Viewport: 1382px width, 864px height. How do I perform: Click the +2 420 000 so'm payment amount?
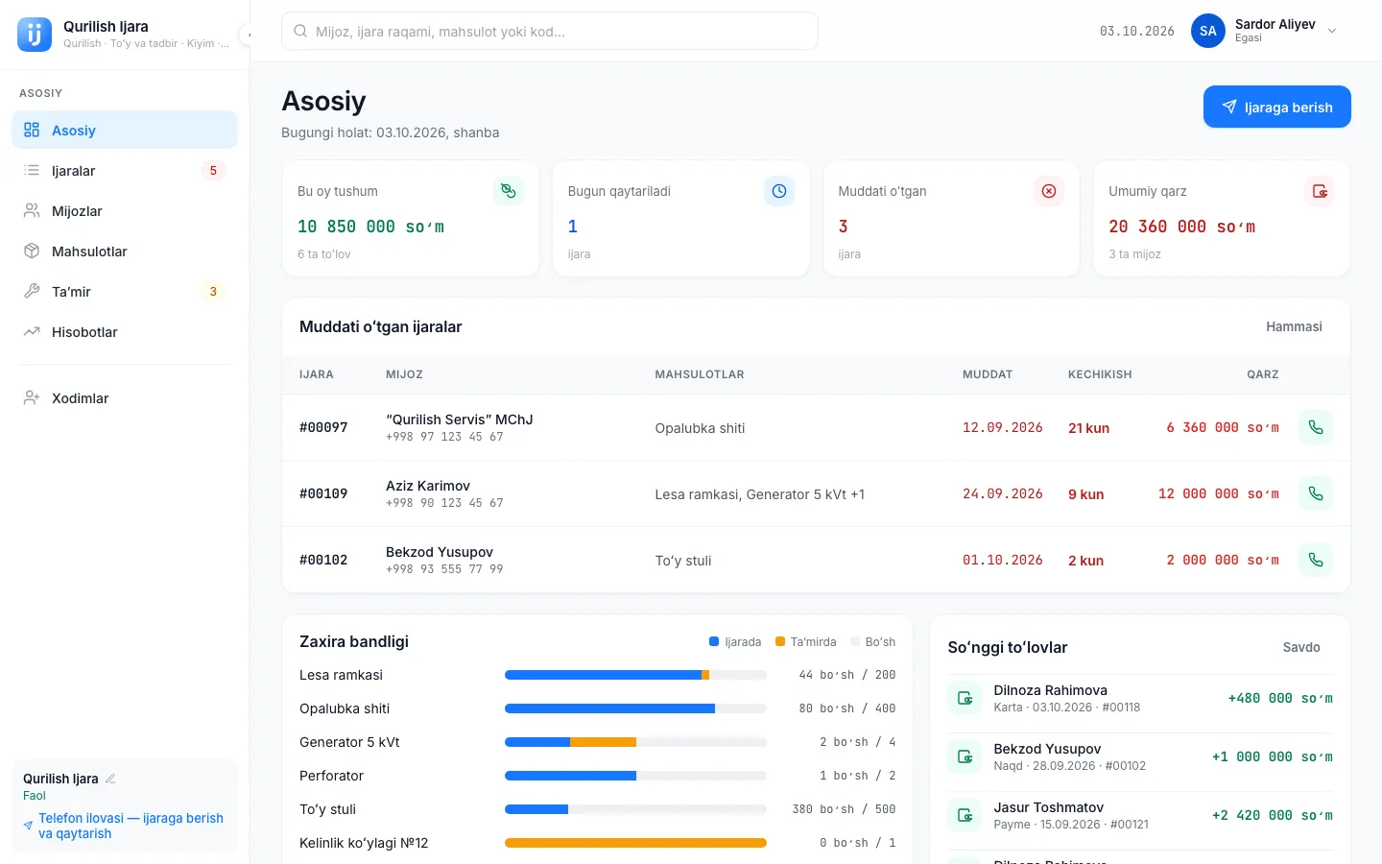point(1272,815)
